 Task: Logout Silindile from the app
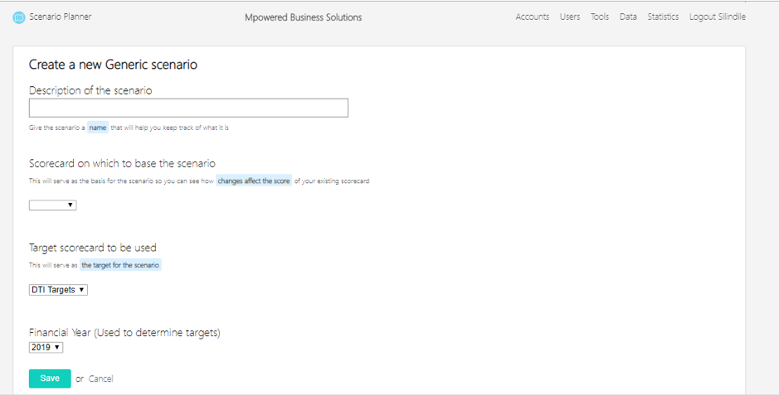coord(718,17)
